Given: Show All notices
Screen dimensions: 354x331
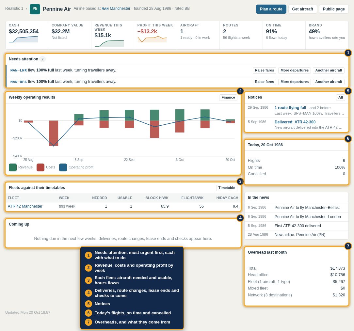Looking at the screenshot, I should coord(341,98).
